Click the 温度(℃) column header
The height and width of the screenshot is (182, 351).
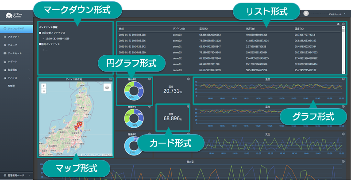299,29
